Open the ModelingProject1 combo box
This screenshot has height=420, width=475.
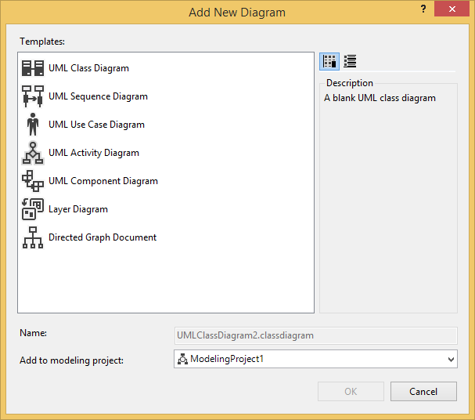(315, 359)
